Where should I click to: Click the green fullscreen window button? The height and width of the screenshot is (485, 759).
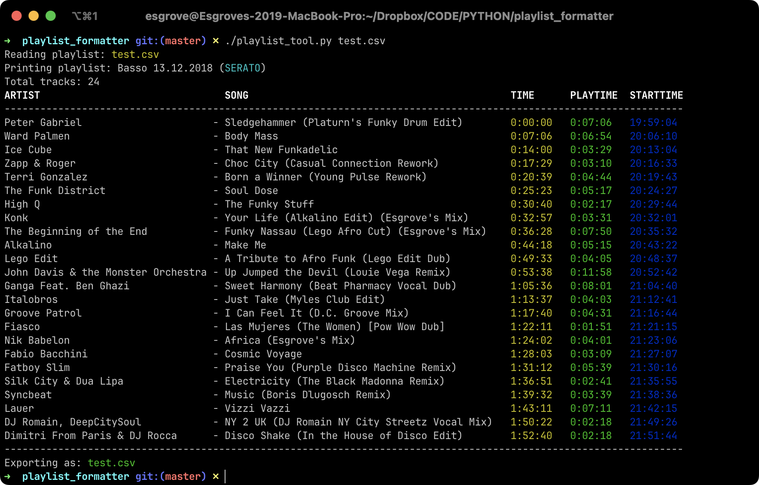pyautogui.click(x=51, y=16)
